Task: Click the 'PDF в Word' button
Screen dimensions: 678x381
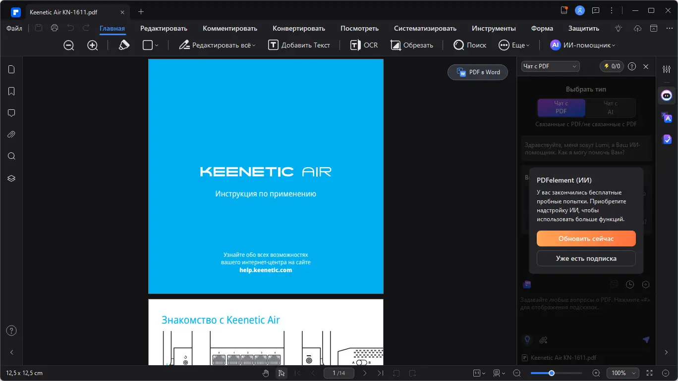Action: (x=478, y=72)
